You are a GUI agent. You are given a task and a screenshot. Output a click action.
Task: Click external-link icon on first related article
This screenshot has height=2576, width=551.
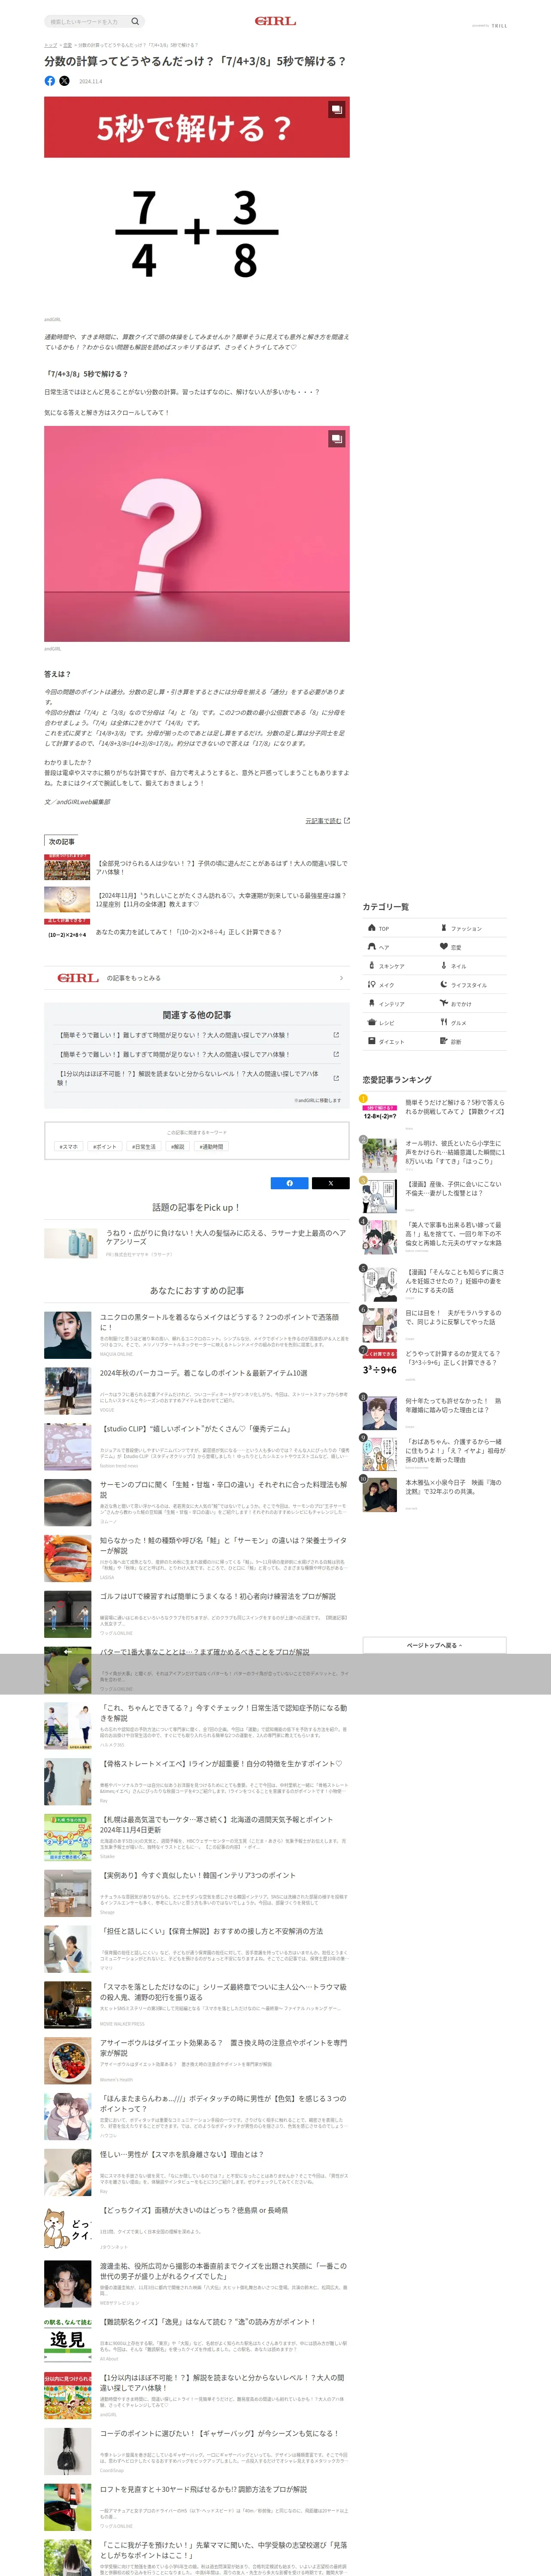pyautogui.click(x=336, y=1035)
